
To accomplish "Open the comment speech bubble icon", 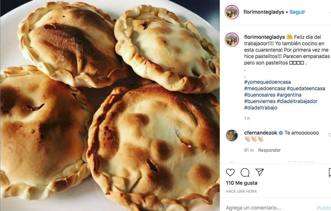I will [245, 172].
